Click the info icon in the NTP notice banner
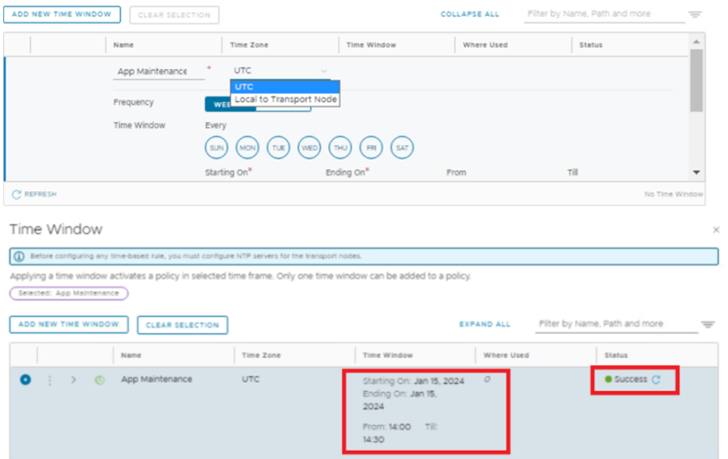The height and width of the screenshot is (459, 728). [19, 256]
